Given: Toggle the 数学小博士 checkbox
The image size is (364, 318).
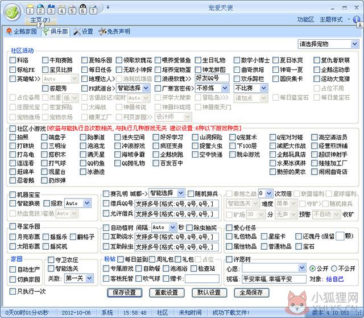Looking at the screenshot, I should (x=237, y=60).
